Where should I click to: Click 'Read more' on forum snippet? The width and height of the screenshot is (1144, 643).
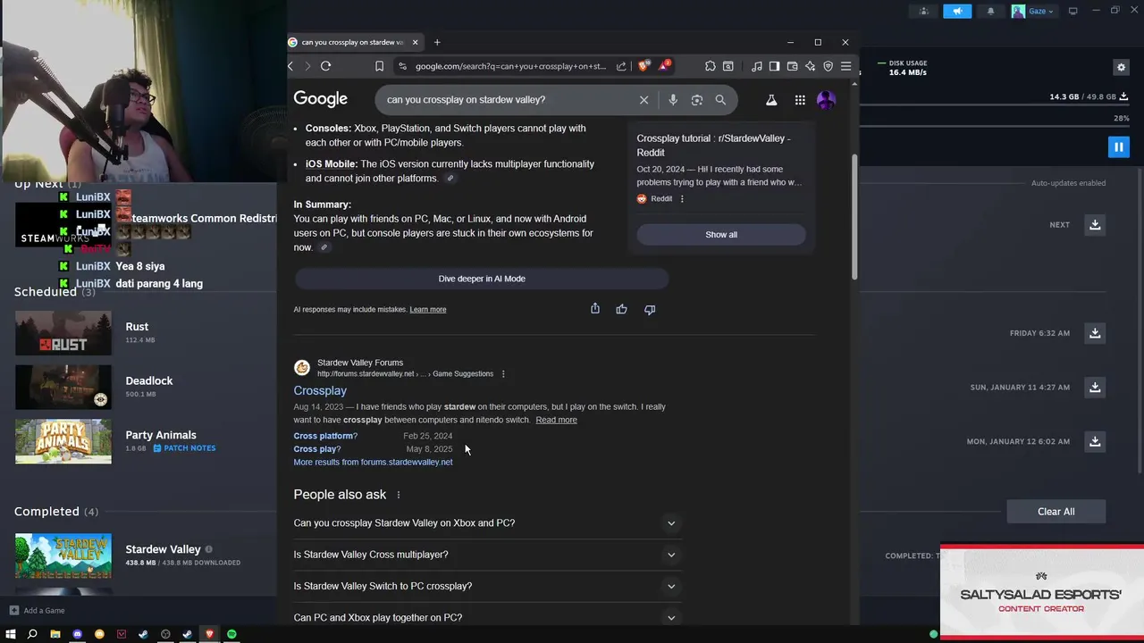pos(556,420)
